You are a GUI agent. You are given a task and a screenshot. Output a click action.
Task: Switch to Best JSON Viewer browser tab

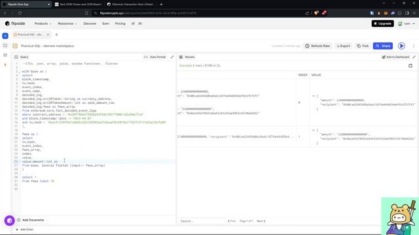pos(79,5)
